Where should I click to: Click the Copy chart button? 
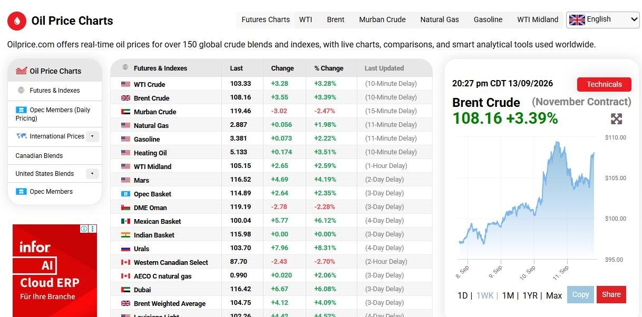coord(580,294)
